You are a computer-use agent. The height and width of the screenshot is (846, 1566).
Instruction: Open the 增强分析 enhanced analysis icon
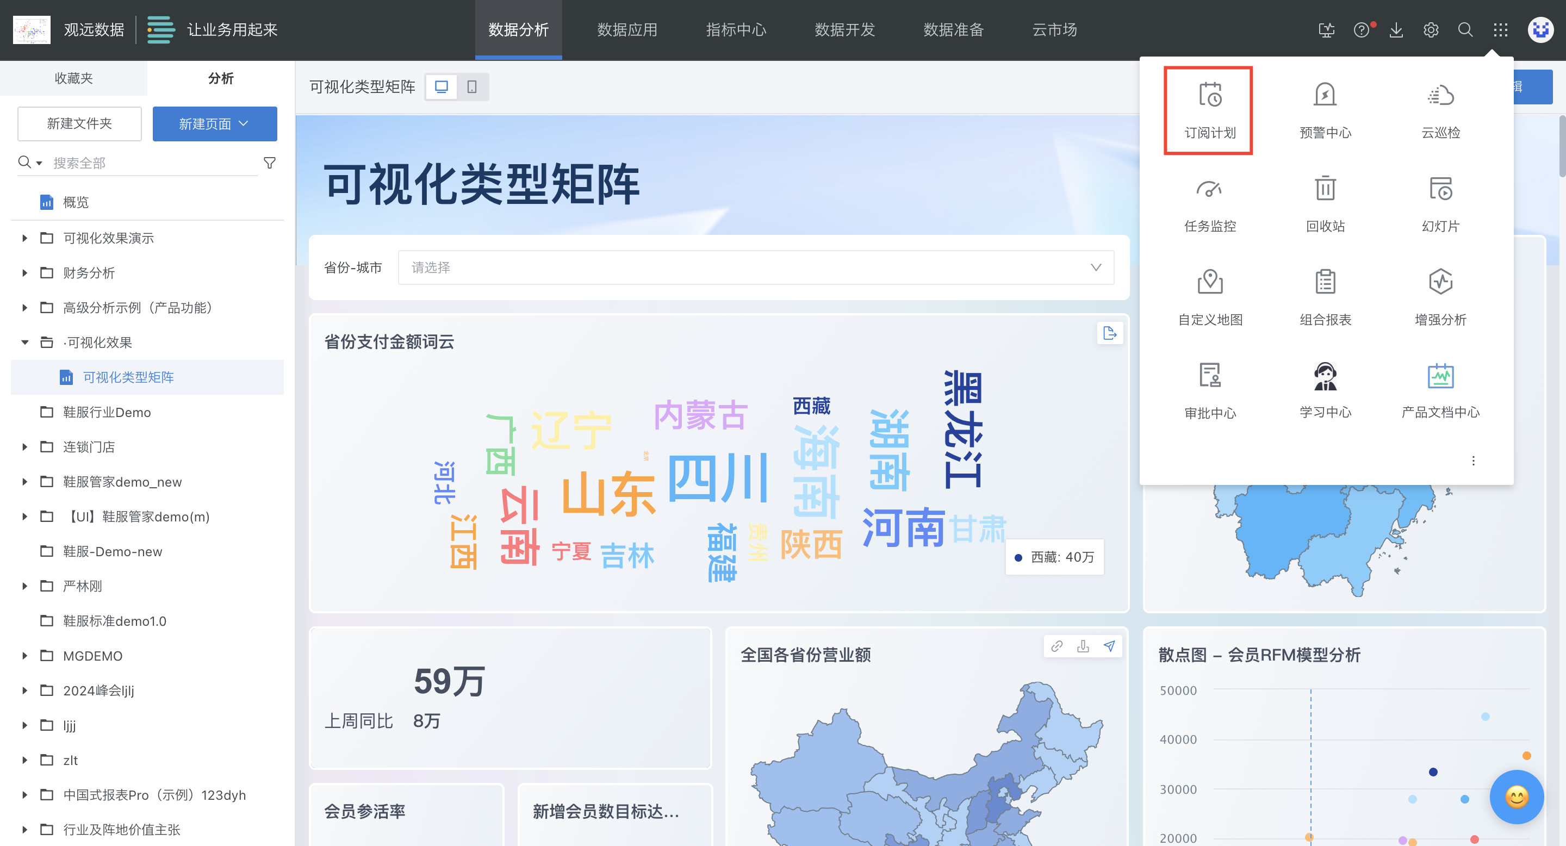tap(1440, 283)
